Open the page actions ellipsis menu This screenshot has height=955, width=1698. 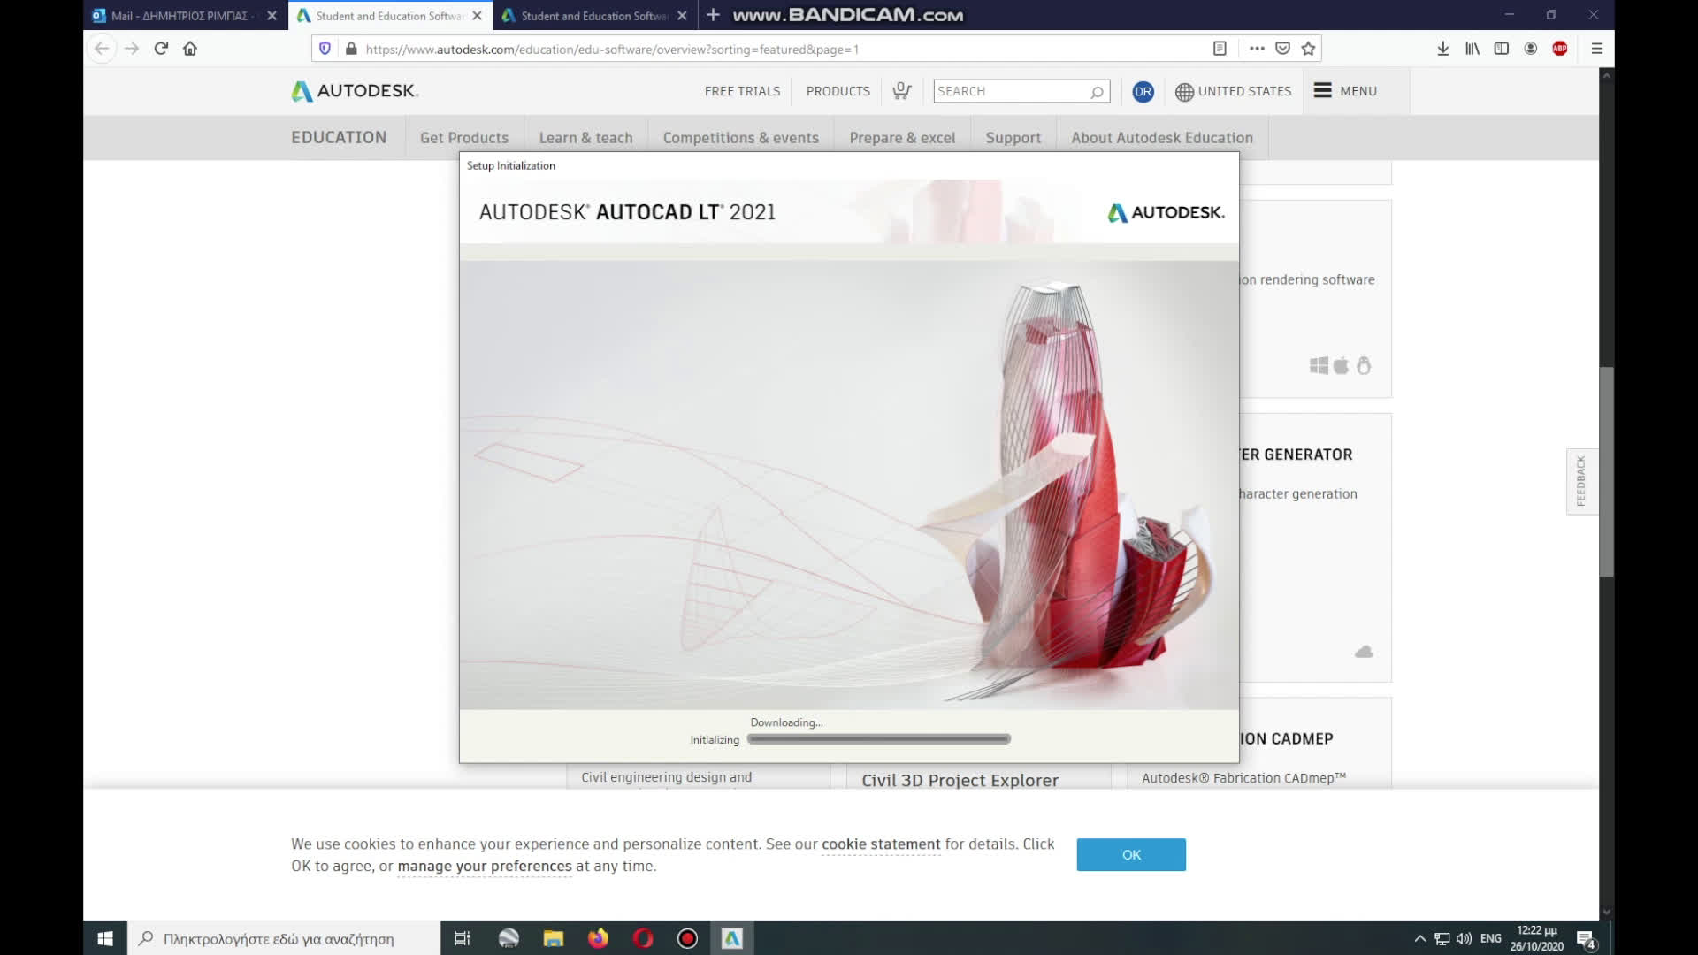[1257, 49]
